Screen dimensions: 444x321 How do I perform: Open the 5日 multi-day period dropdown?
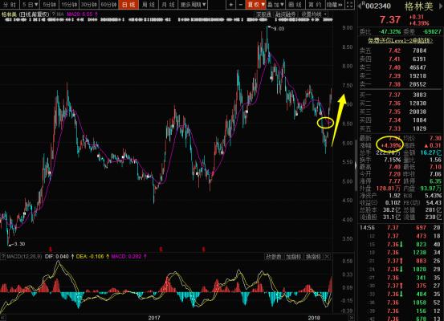click(30, 5)
